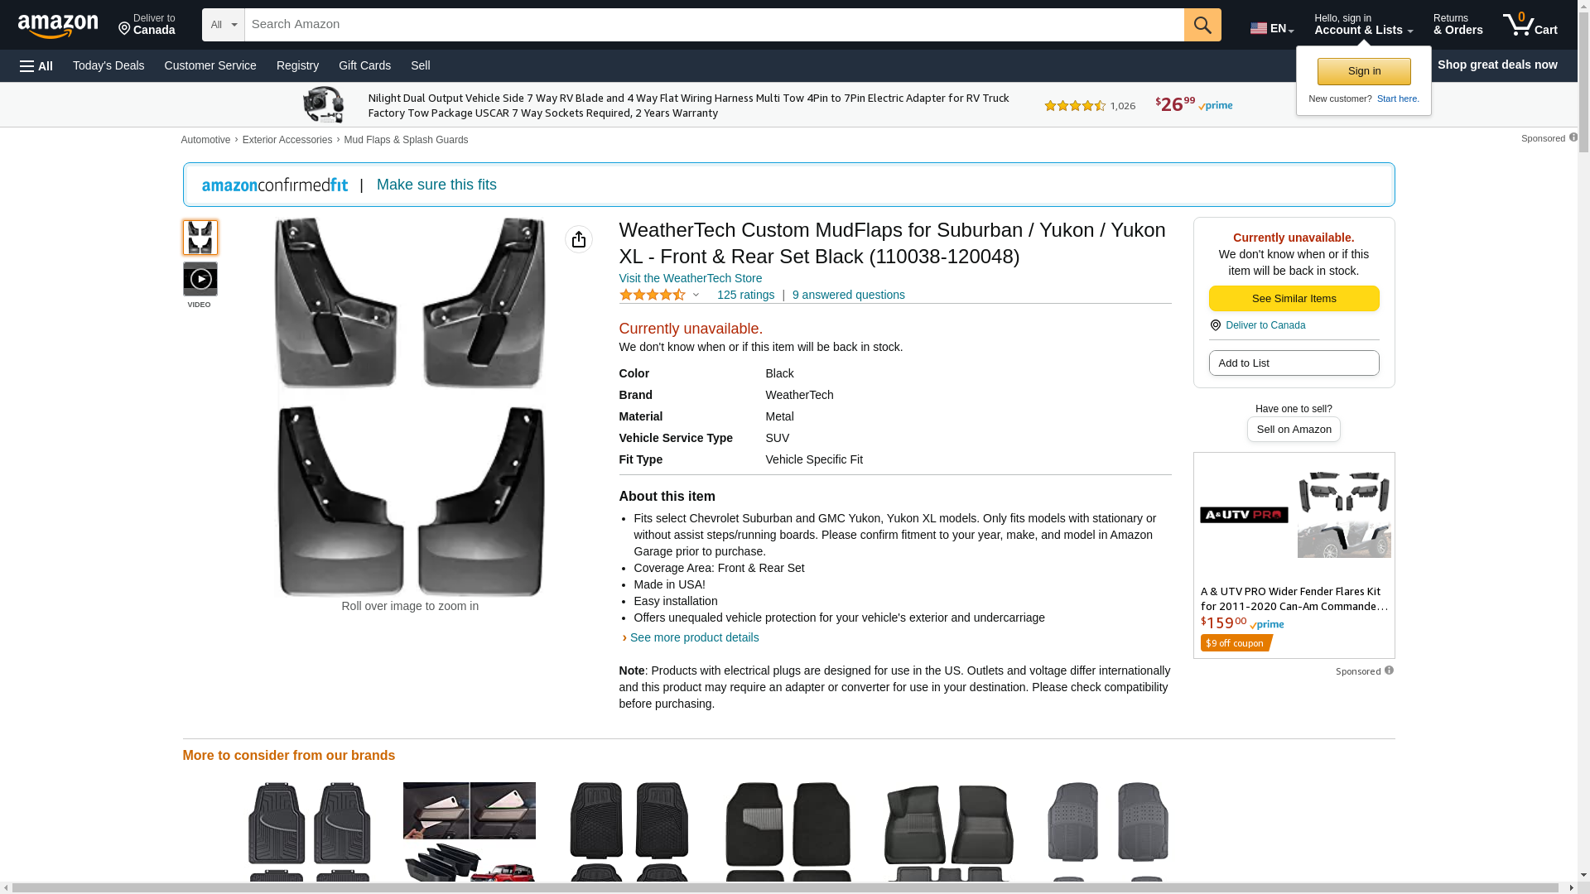
Task: Visit the WeatherTech Store link
Action: (x=690, y=278)
